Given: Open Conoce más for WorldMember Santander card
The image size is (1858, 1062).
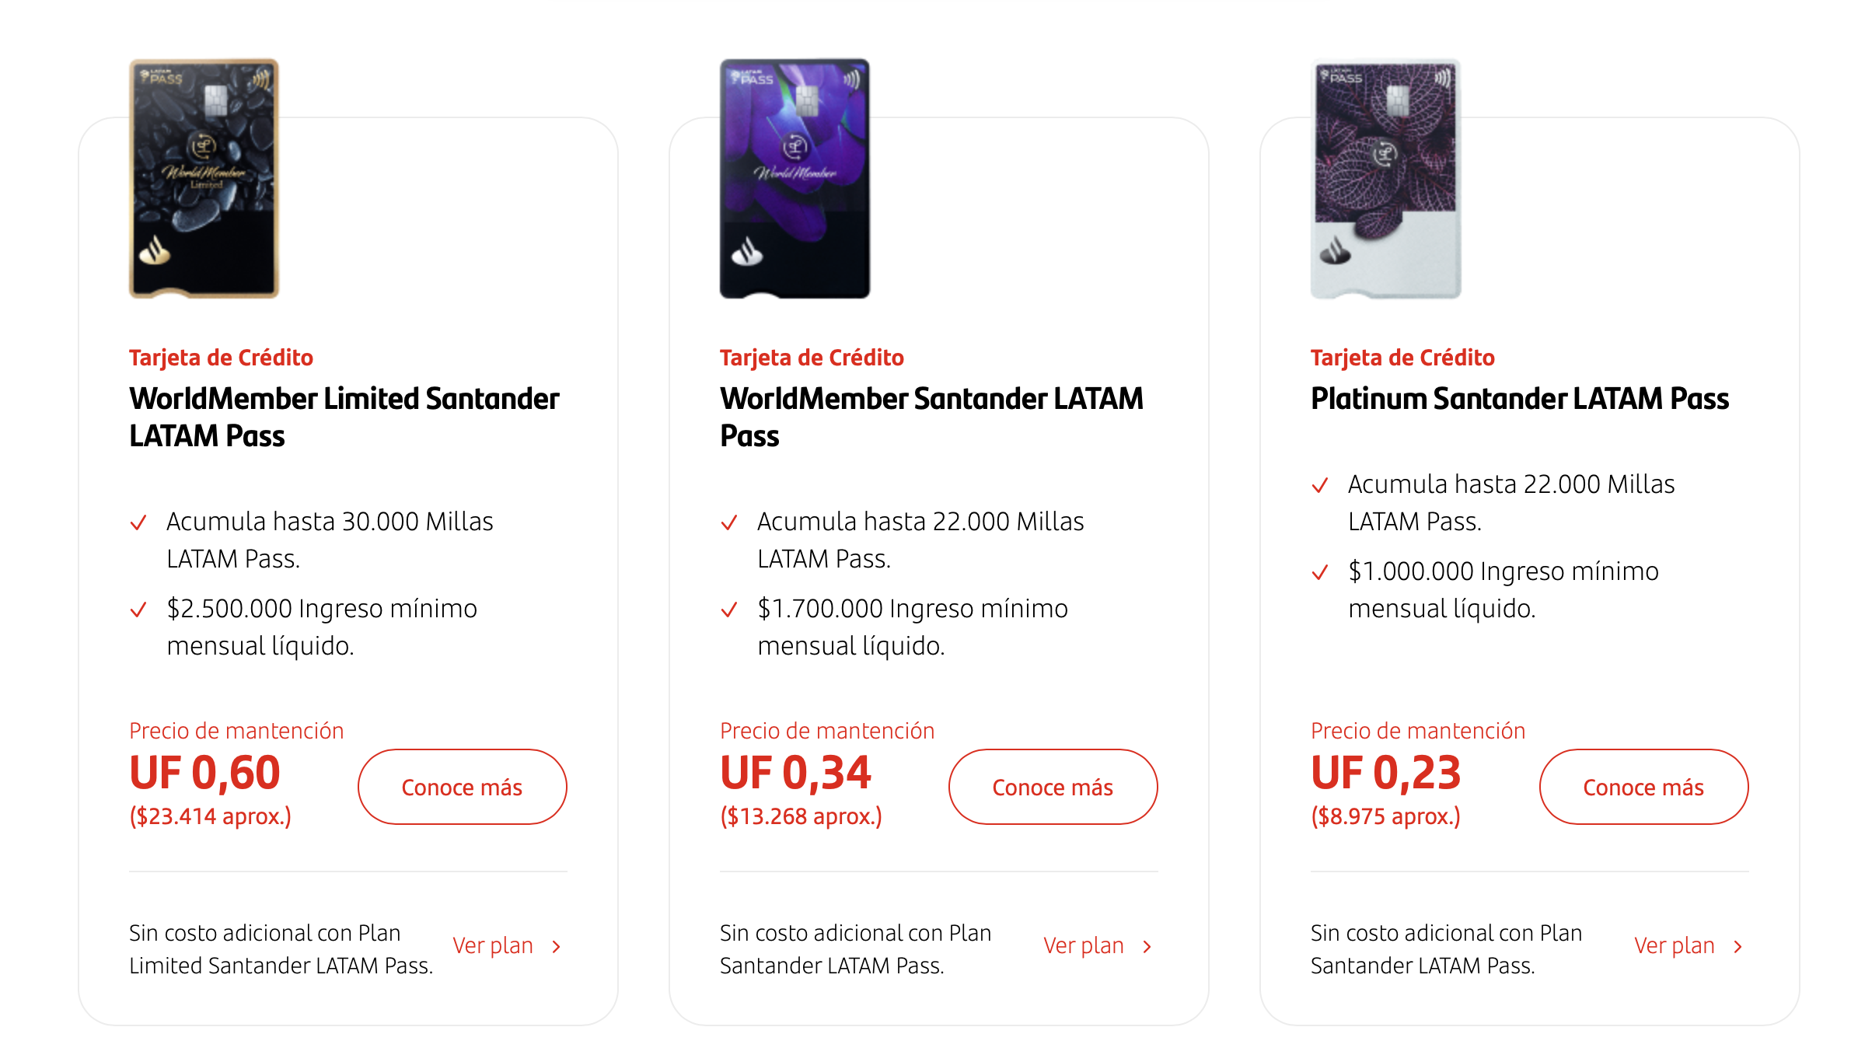Looking at the screenshot, I should click(1053, 787).
